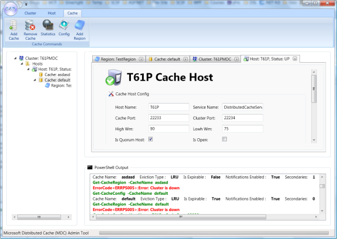Toggle the Is Open checkbox
The height and width of the screenshot is (239, 337).
[224, 139]
